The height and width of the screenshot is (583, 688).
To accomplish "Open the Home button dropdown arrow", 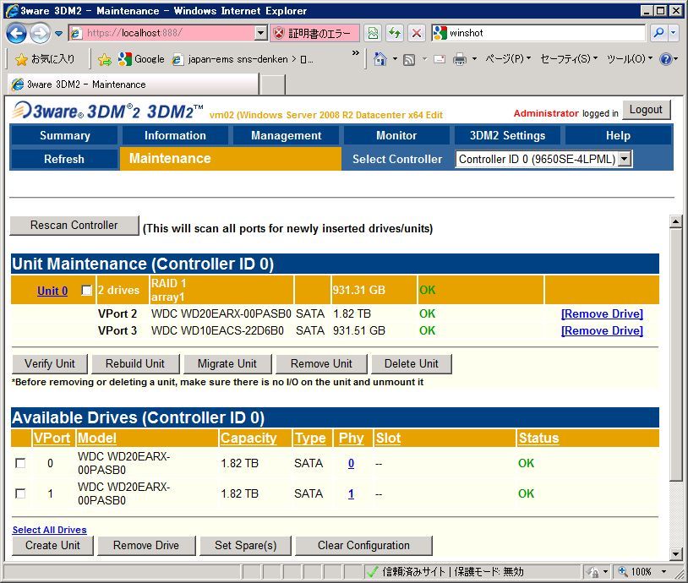I will tap(395, 59).
